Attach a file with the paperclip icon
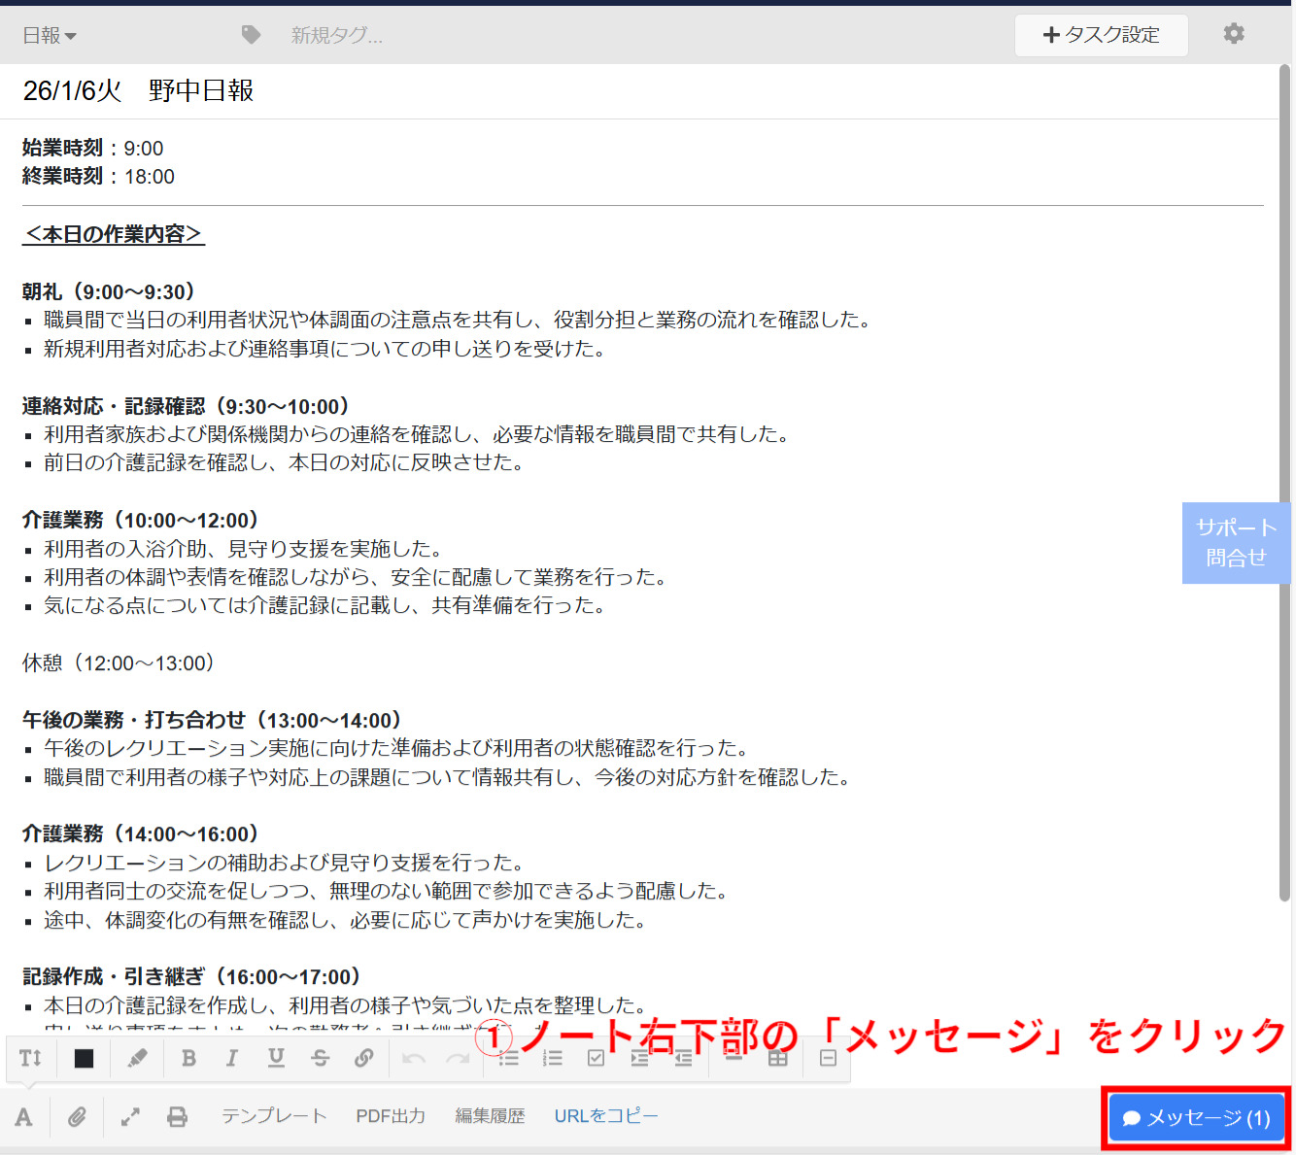Screen dimensions: 1296x1155 [77, 1116]
